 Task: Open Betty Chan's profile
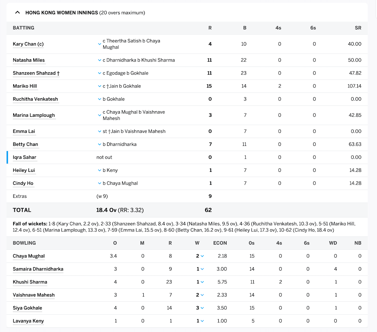(25, 144)
